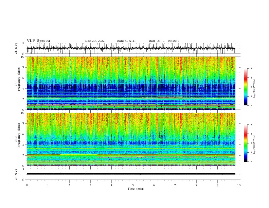Click the "station=ATH" header label

coord(126,41)
